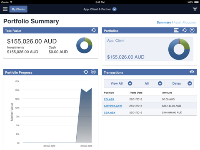Refresh the Total Value panel
Image resolution: width=200 pixels, height=150 pixels.
click(93, 30)
